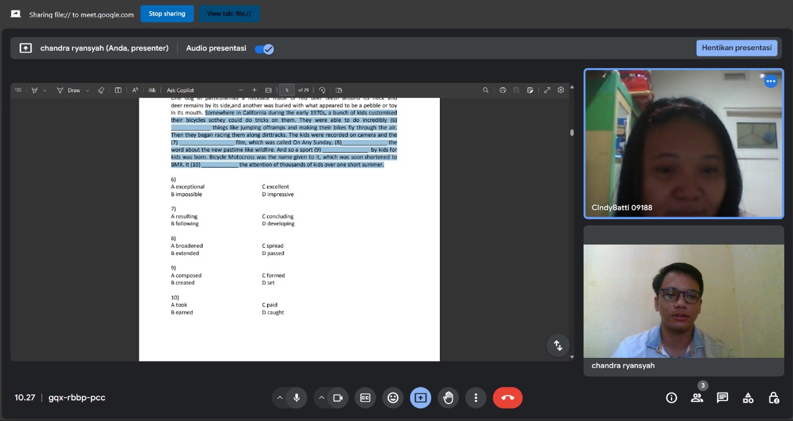Screen dimensions: 793x421
Task: Leave the call with red hang-up button
Action: click(x=507, y=397)
